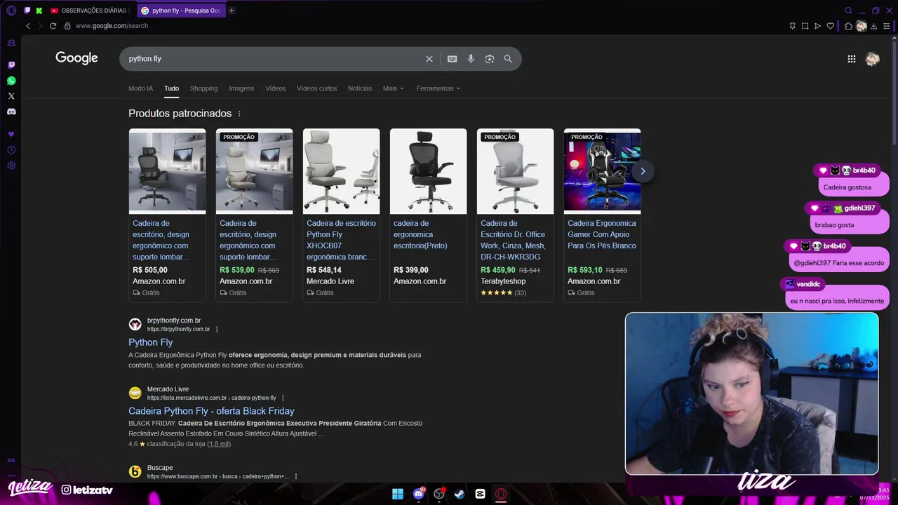The width and height of the screenshot is (898, 505).
Task: Add page to bookmarks with heart icon
Action: pos(831,26)
